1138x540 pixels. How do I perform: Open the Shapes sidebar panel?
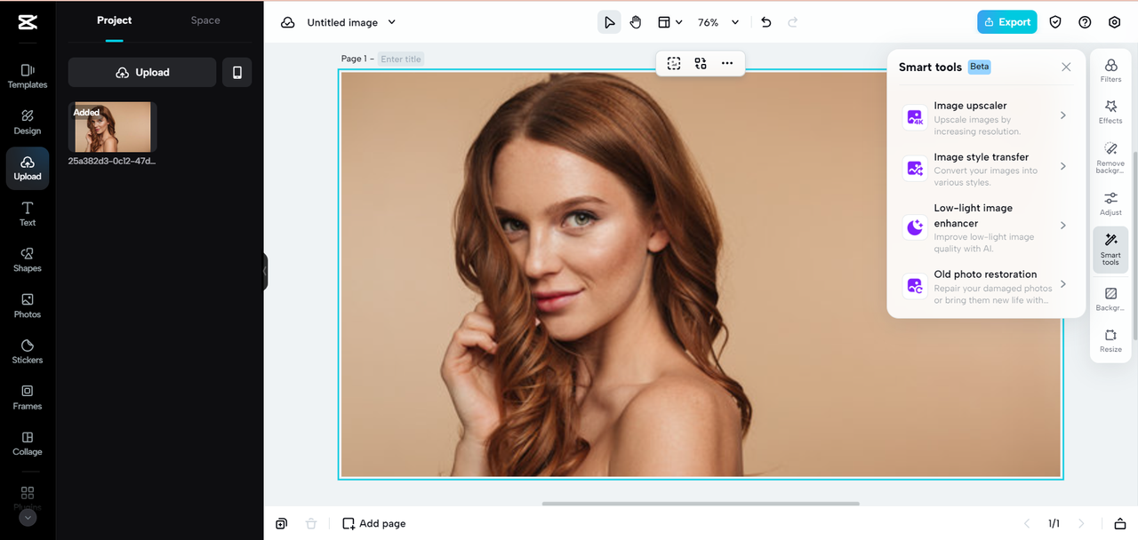(28, 259)
